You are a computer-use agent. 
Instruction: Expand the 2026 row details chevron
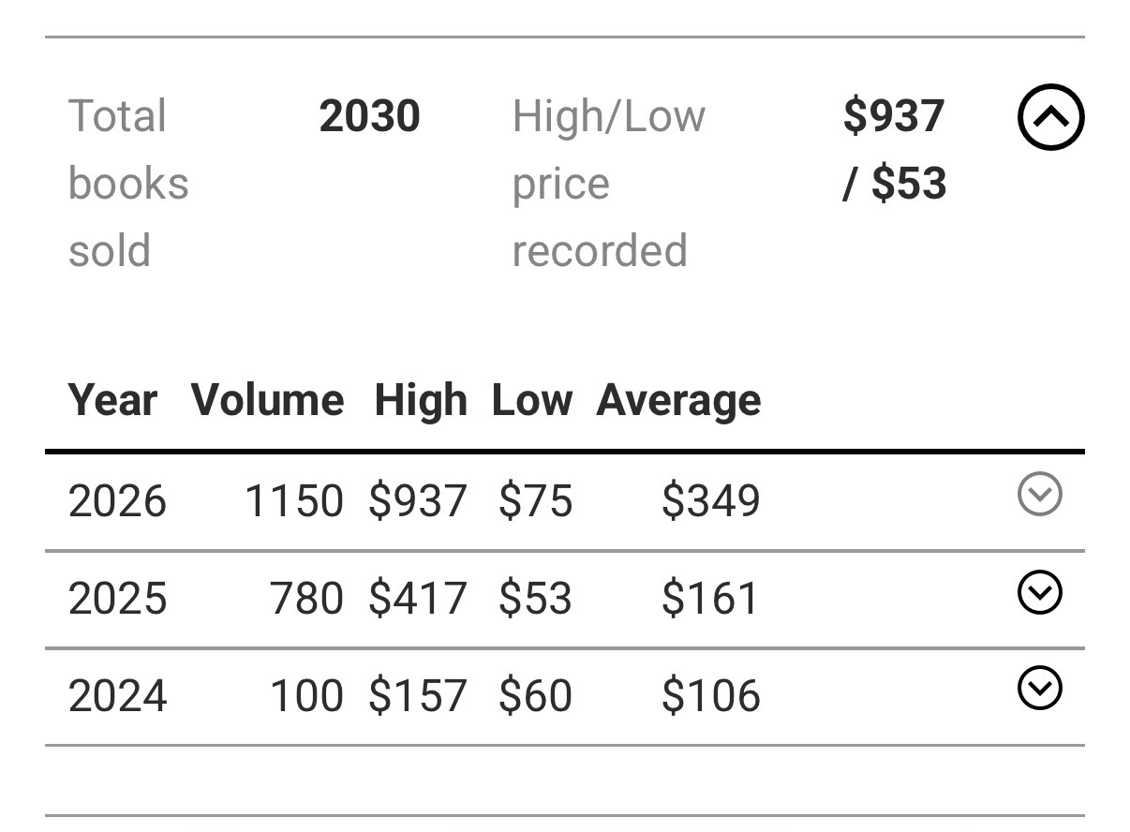tap(1039, 494)
